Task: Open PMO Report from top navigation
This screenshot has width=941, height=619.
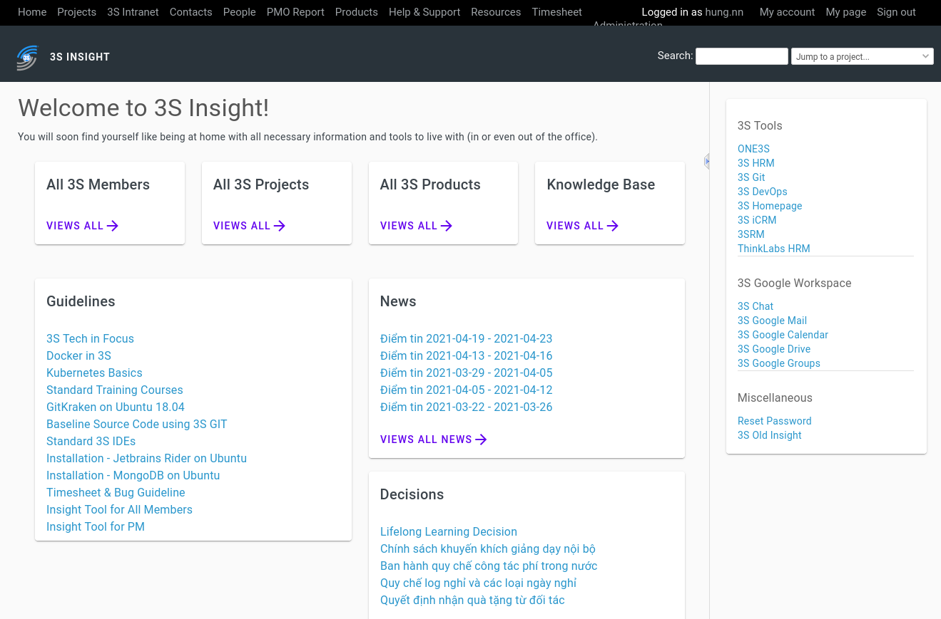Action: (295, 12)
